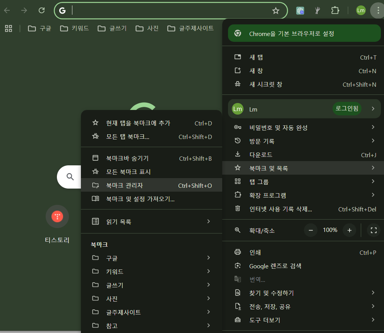Increase zoom with plus button
The height and width of the screenshot is (333, 384).
tap(350, 230)
